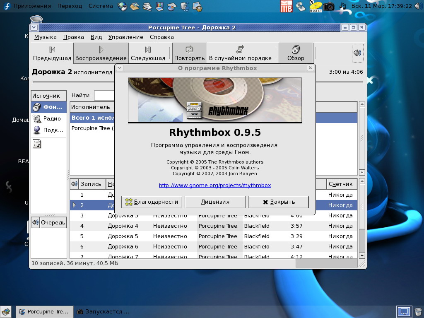Select track row 'Дорожка 6'
The image size is (424, 318).
click(214, 246)
